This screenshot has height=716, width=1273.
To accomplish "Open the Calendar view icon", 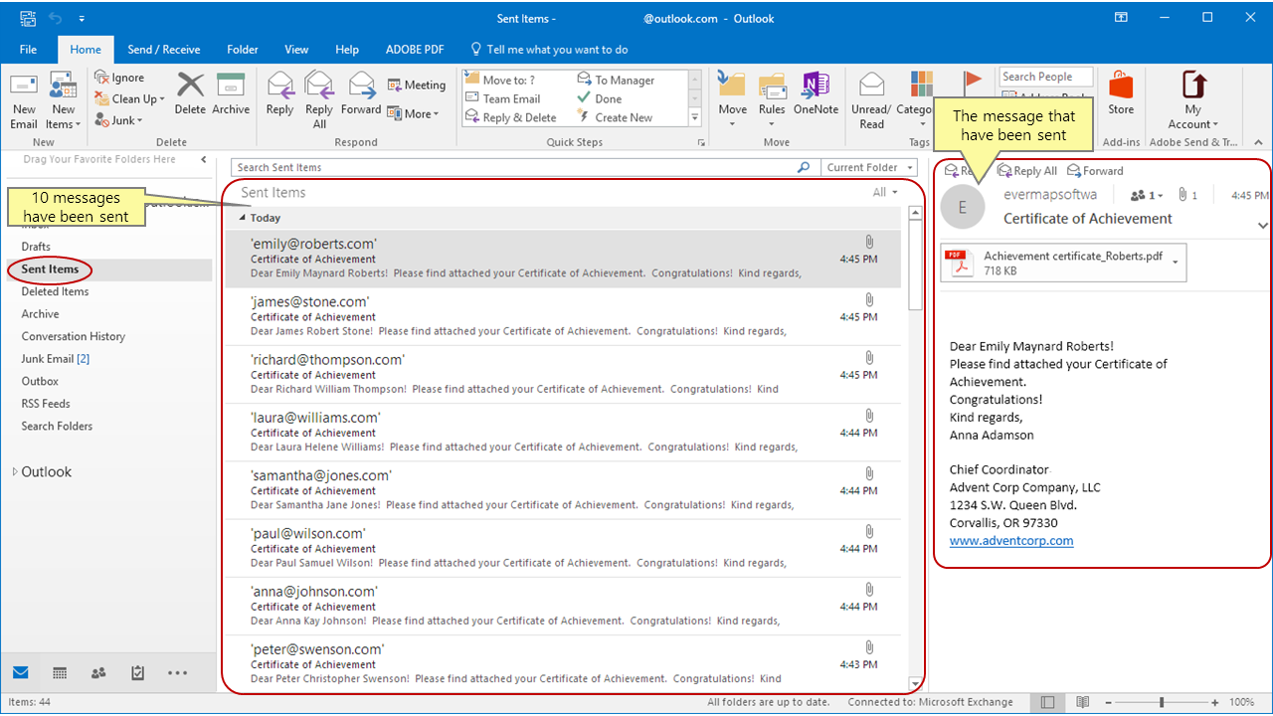I will [59, 672].
